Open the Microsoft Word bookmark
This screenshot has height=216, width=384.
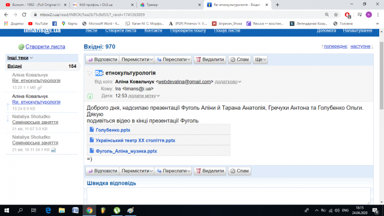point(101,23)
